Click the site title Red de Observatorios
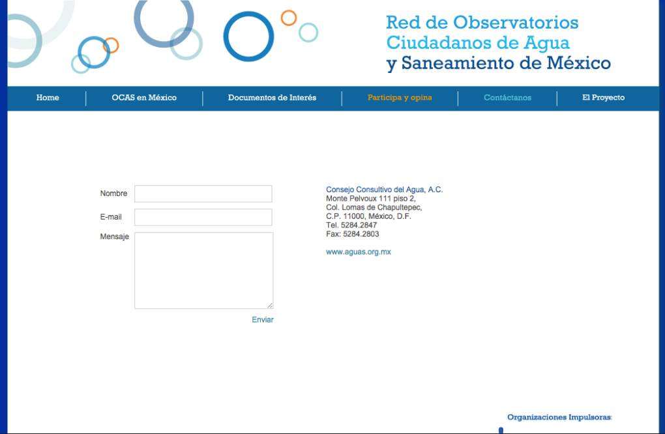 482,23
